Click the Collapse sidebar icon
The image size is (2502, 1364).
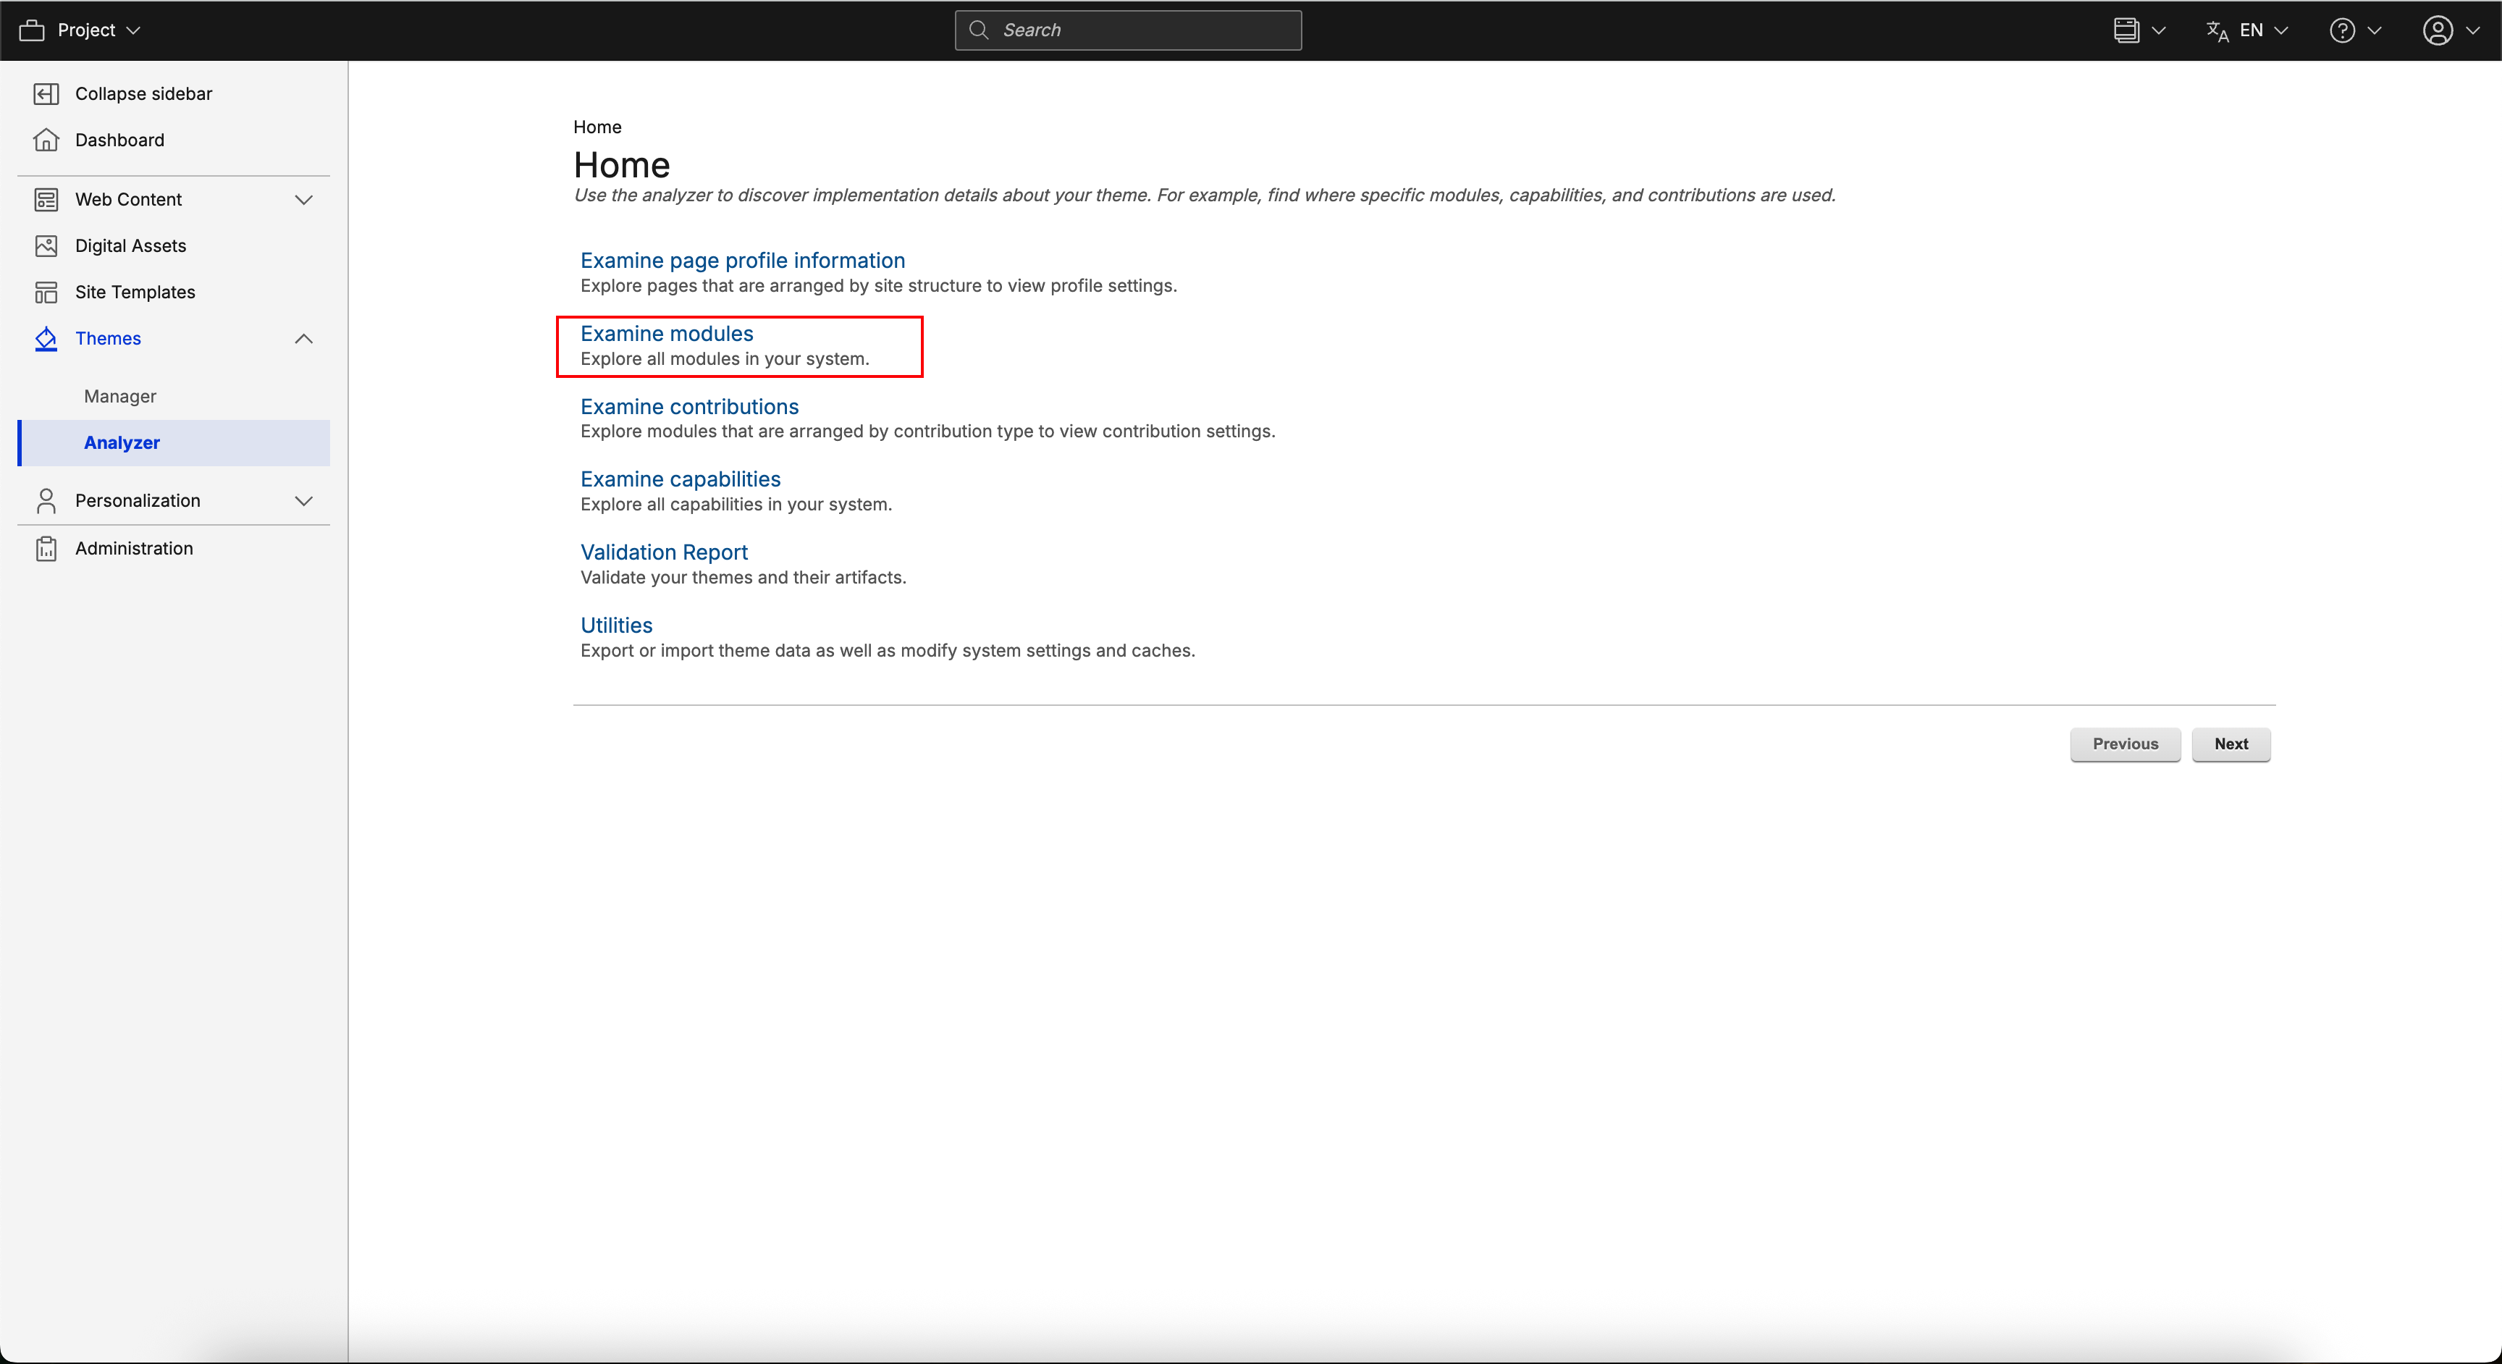pos(46,93)
